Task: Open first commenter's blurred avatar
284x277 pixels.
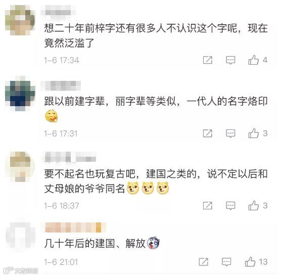Action: coord(20,20)
